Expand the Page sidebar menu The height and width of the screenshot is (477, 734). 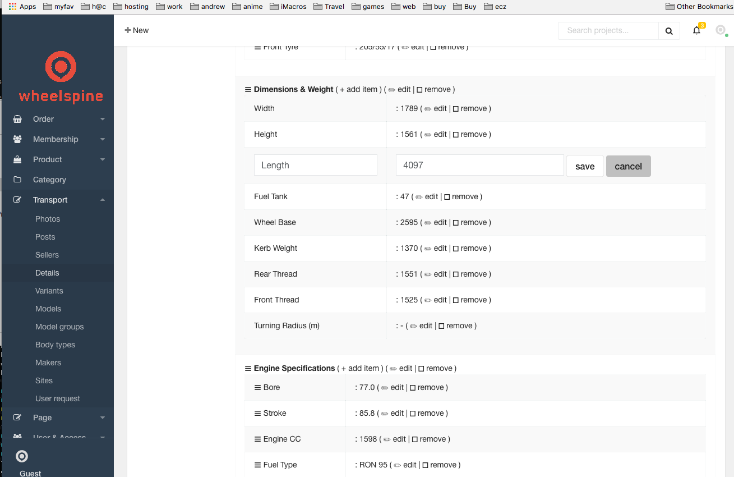pos(102,418)
